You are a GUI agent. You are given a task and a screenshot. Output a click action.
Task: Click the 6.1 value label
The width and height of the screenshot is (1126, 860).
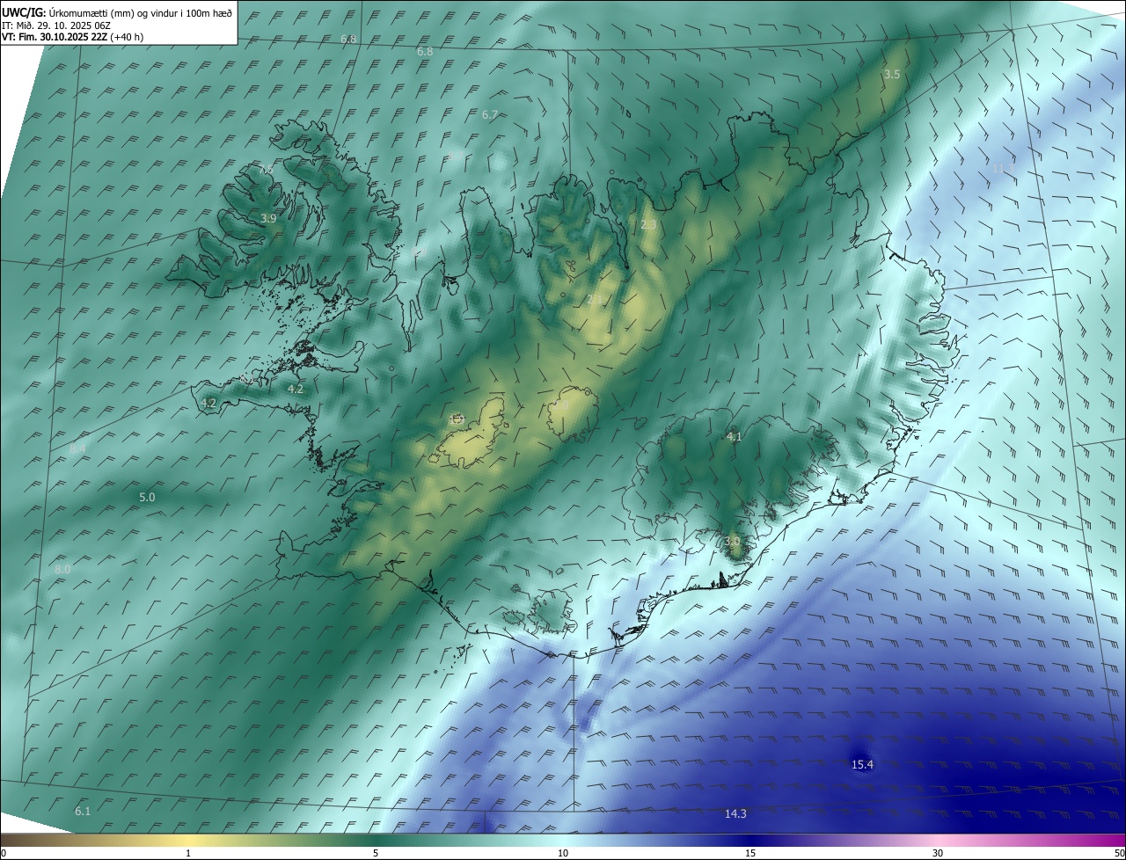[83, 812]
